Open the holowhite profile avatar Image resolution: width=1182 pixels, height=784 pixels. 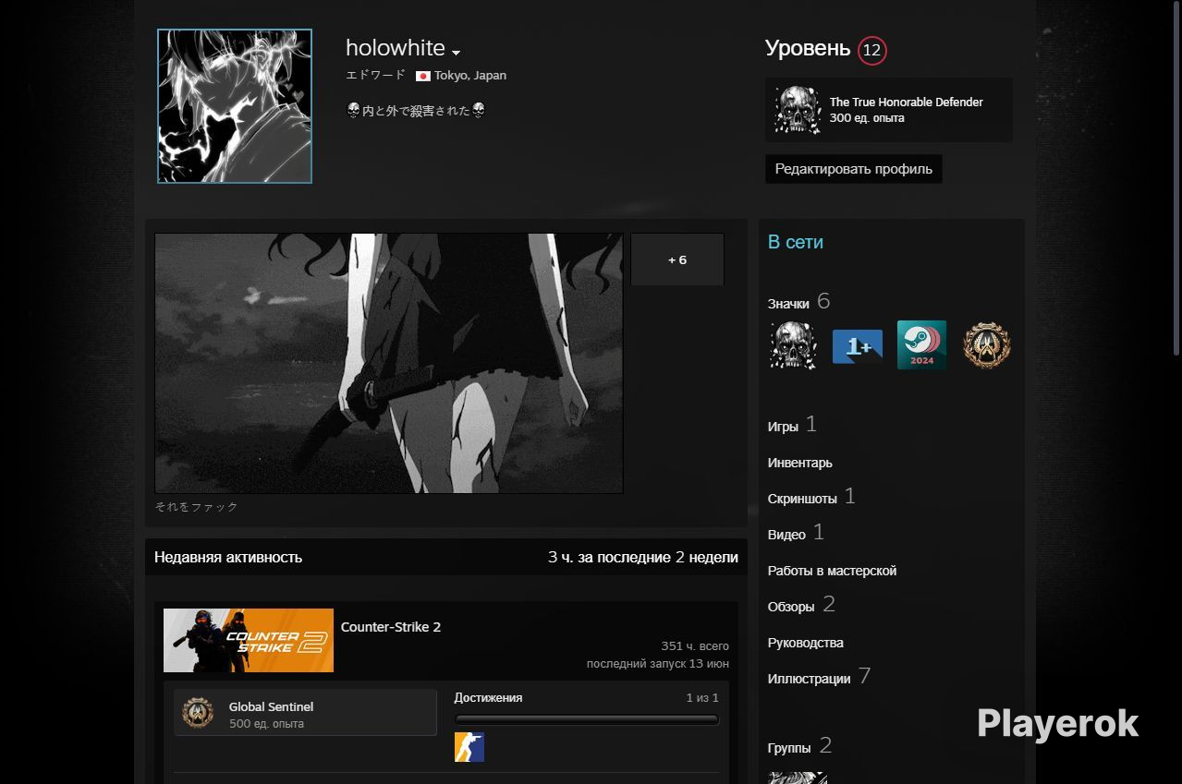point(235,106)
